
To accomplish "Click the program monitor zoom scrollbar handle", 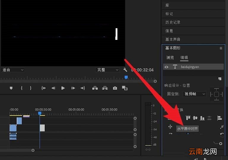I will click(155, 81).
